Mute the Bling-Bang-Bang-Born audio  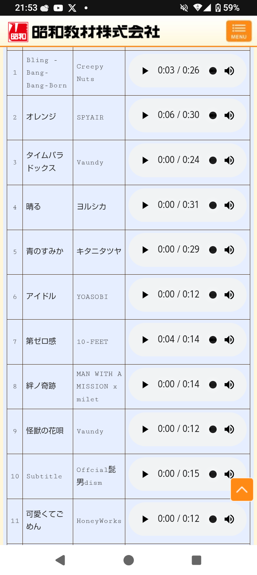click(x=229, y=71)
